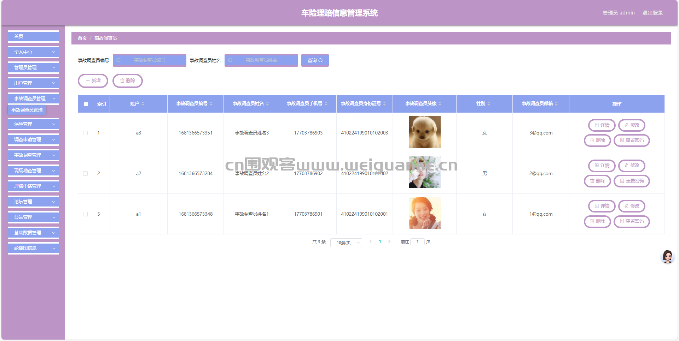Sort by 事故调查员头像 column arrows
The width and height of the screenshot is (679, 341).
(440, 104)
